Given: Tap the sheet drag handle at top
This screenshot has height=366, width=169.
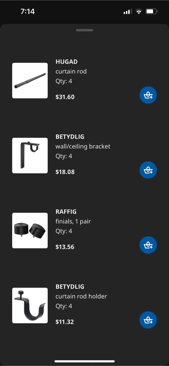Looking at the screenshot, I should pyautogui.click(x=84, y=30).
